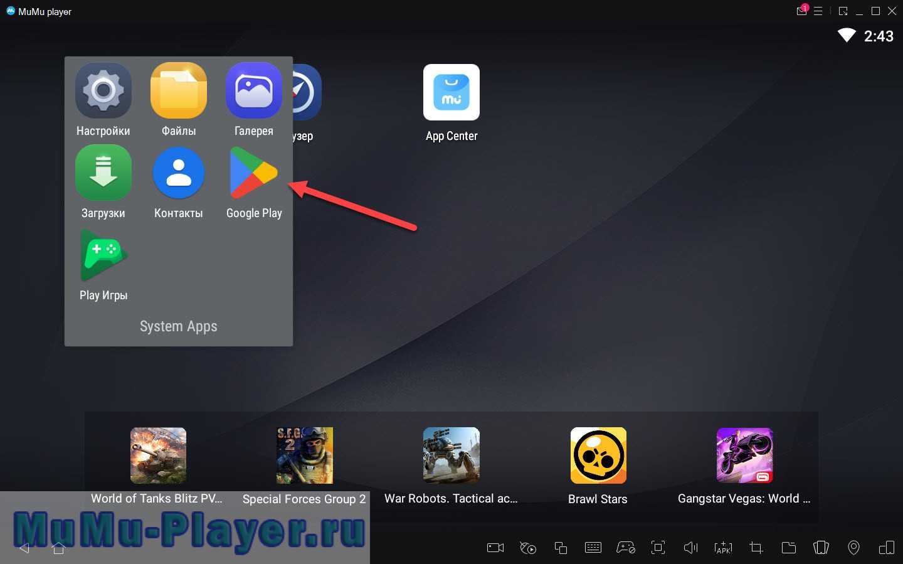Open the Brawl Stars game
The height and width of the screenshot is (564, 903).
pos(598,455)
